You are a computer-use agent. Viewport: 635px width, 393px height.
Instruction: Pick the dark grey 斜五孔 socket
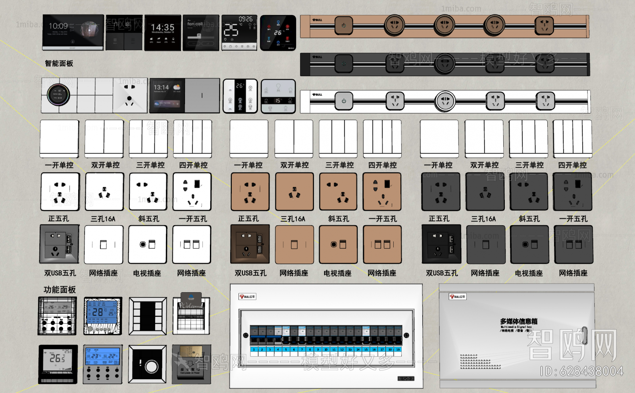point(529,192)
